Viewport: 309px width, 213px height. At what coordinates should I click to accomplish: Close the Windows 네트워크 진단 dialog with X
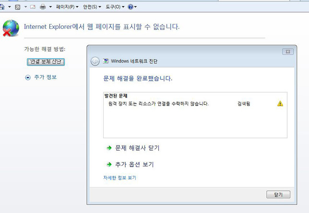click(x=288, y=52)
